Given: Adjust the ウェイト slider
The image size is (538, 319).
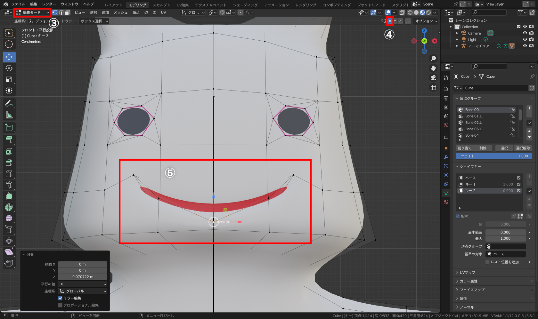Looking at the screenshot, I should coord(493,156).
